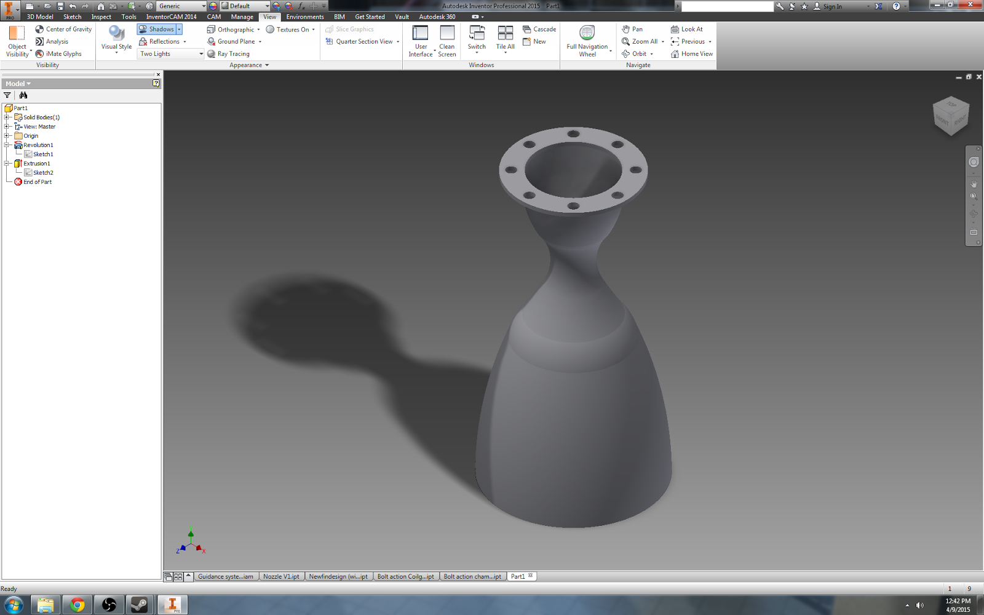
Task: Open the Manage ribbon tab
Action: [242, 17]
